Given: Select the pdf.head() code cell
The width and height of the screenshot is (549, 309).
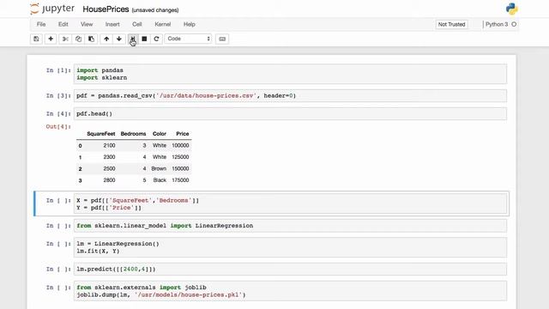Looking at the screenshot, I should 290,113.
